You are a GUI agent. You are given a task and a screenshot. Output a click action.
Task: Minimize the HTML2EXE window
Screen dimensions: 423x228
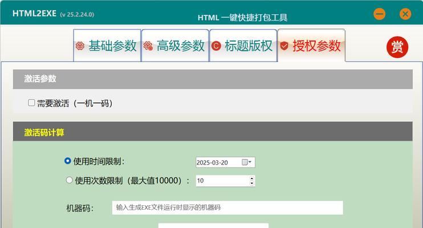point(379,14)
